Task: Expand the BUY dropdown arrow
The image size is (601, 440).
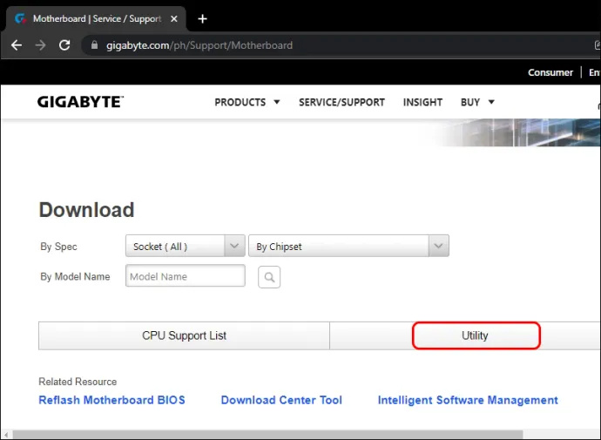Action: pos(491,102)
